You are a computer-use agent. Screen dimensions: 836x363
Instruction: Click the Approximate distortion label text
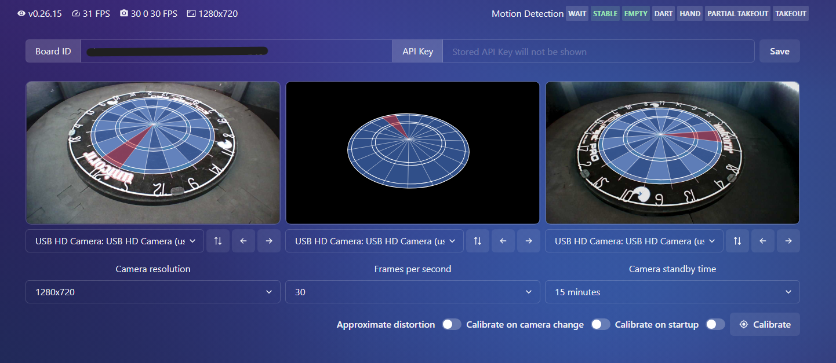tap(386, 324)
